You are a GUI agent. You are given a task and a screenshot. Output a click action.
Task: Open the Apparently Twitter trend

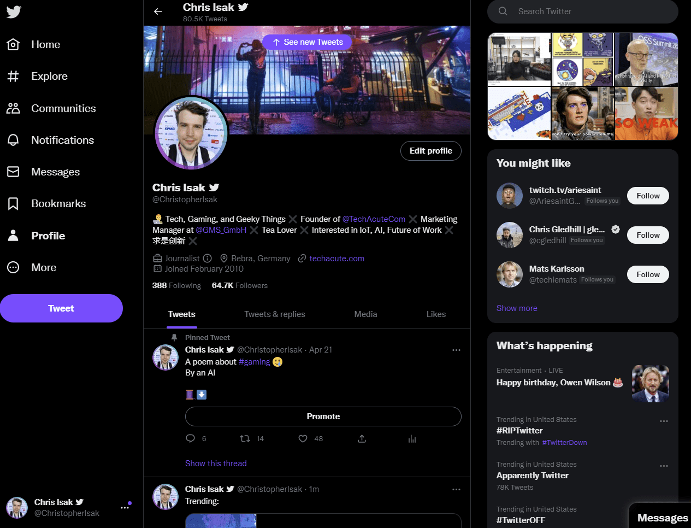(x=533, y=476)
